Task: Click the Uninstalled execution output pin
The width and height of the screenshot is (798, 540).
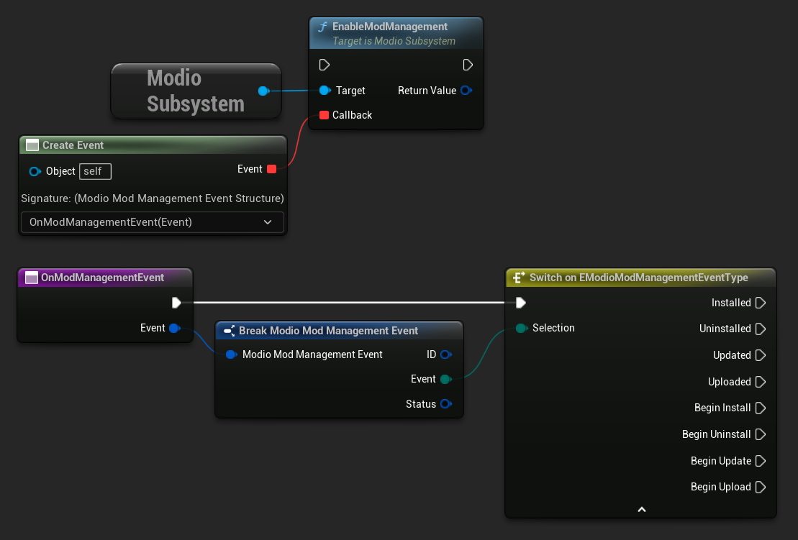Action: pos(761,329)
